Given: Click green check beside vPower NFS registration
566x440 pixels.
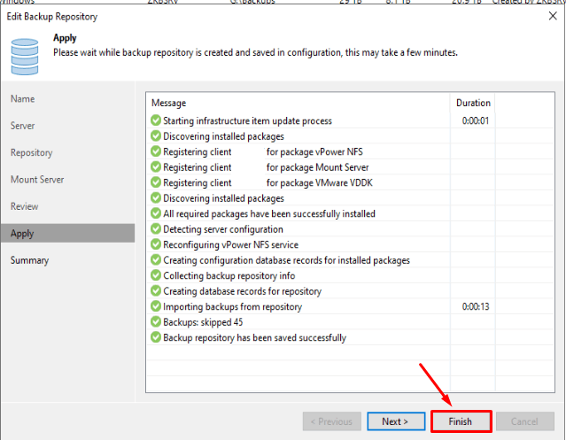Looking at the screenshot, I should point(156,151).
